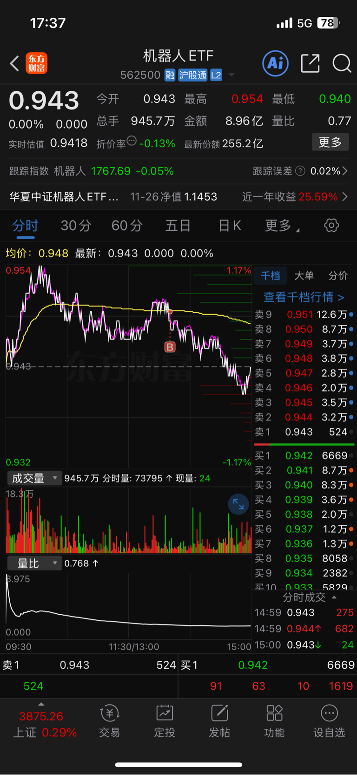
Task: Select the 分价 tab
Action: pos(338,276)
